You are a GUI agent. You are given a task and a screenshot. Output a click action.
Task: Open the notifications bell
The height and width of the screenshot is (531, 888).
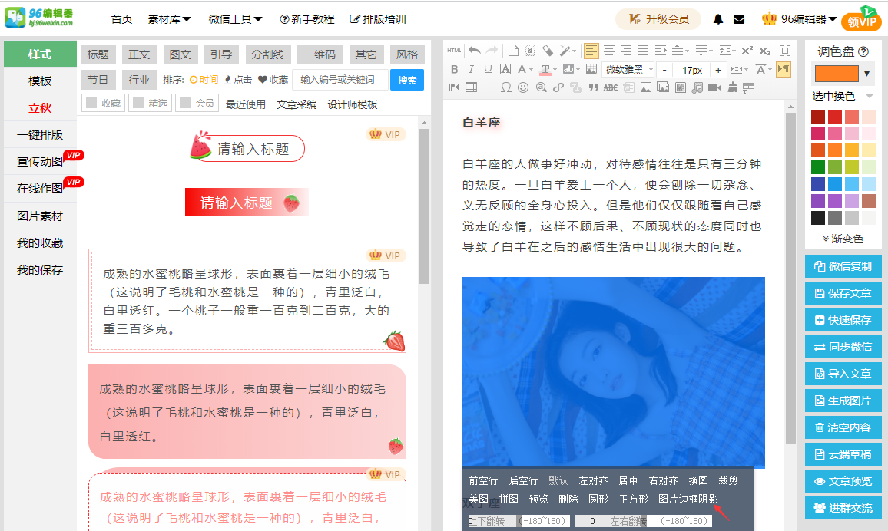(718, 19)
